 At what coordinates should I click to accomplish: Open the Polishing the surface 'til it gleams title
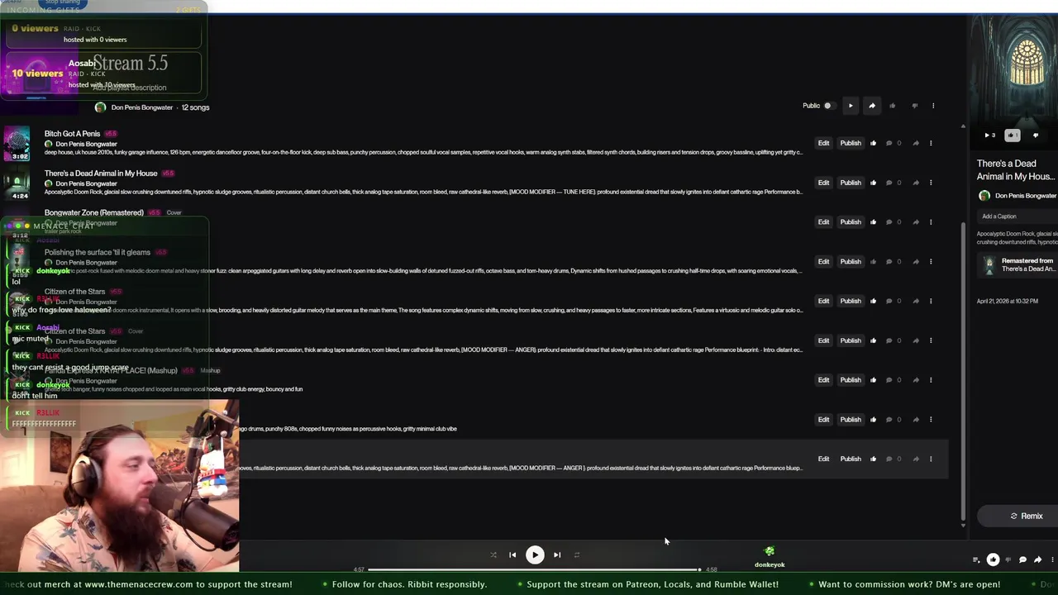[98, 253]
